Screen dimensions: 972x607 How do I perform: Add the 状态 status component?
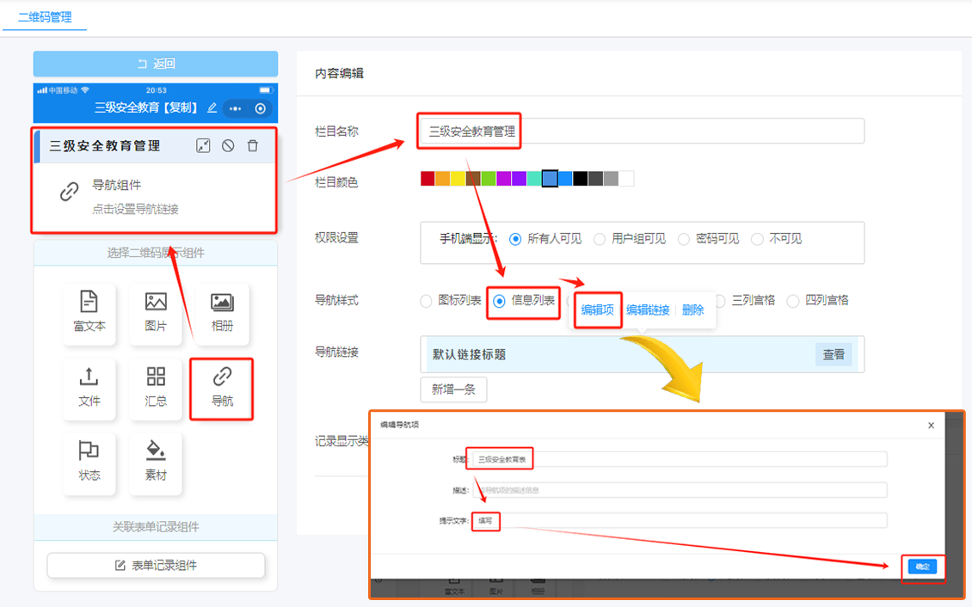(89, 463)
